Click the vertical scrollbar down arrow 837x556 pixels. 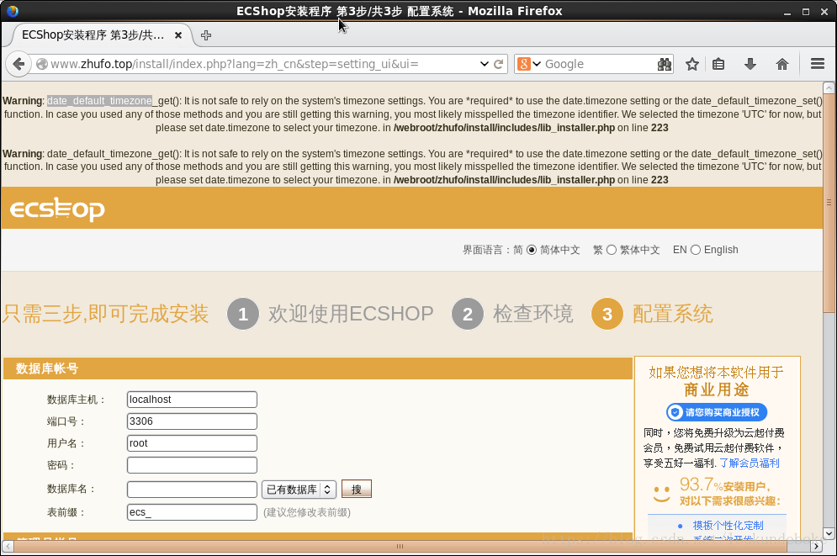[x=829, y=533]
